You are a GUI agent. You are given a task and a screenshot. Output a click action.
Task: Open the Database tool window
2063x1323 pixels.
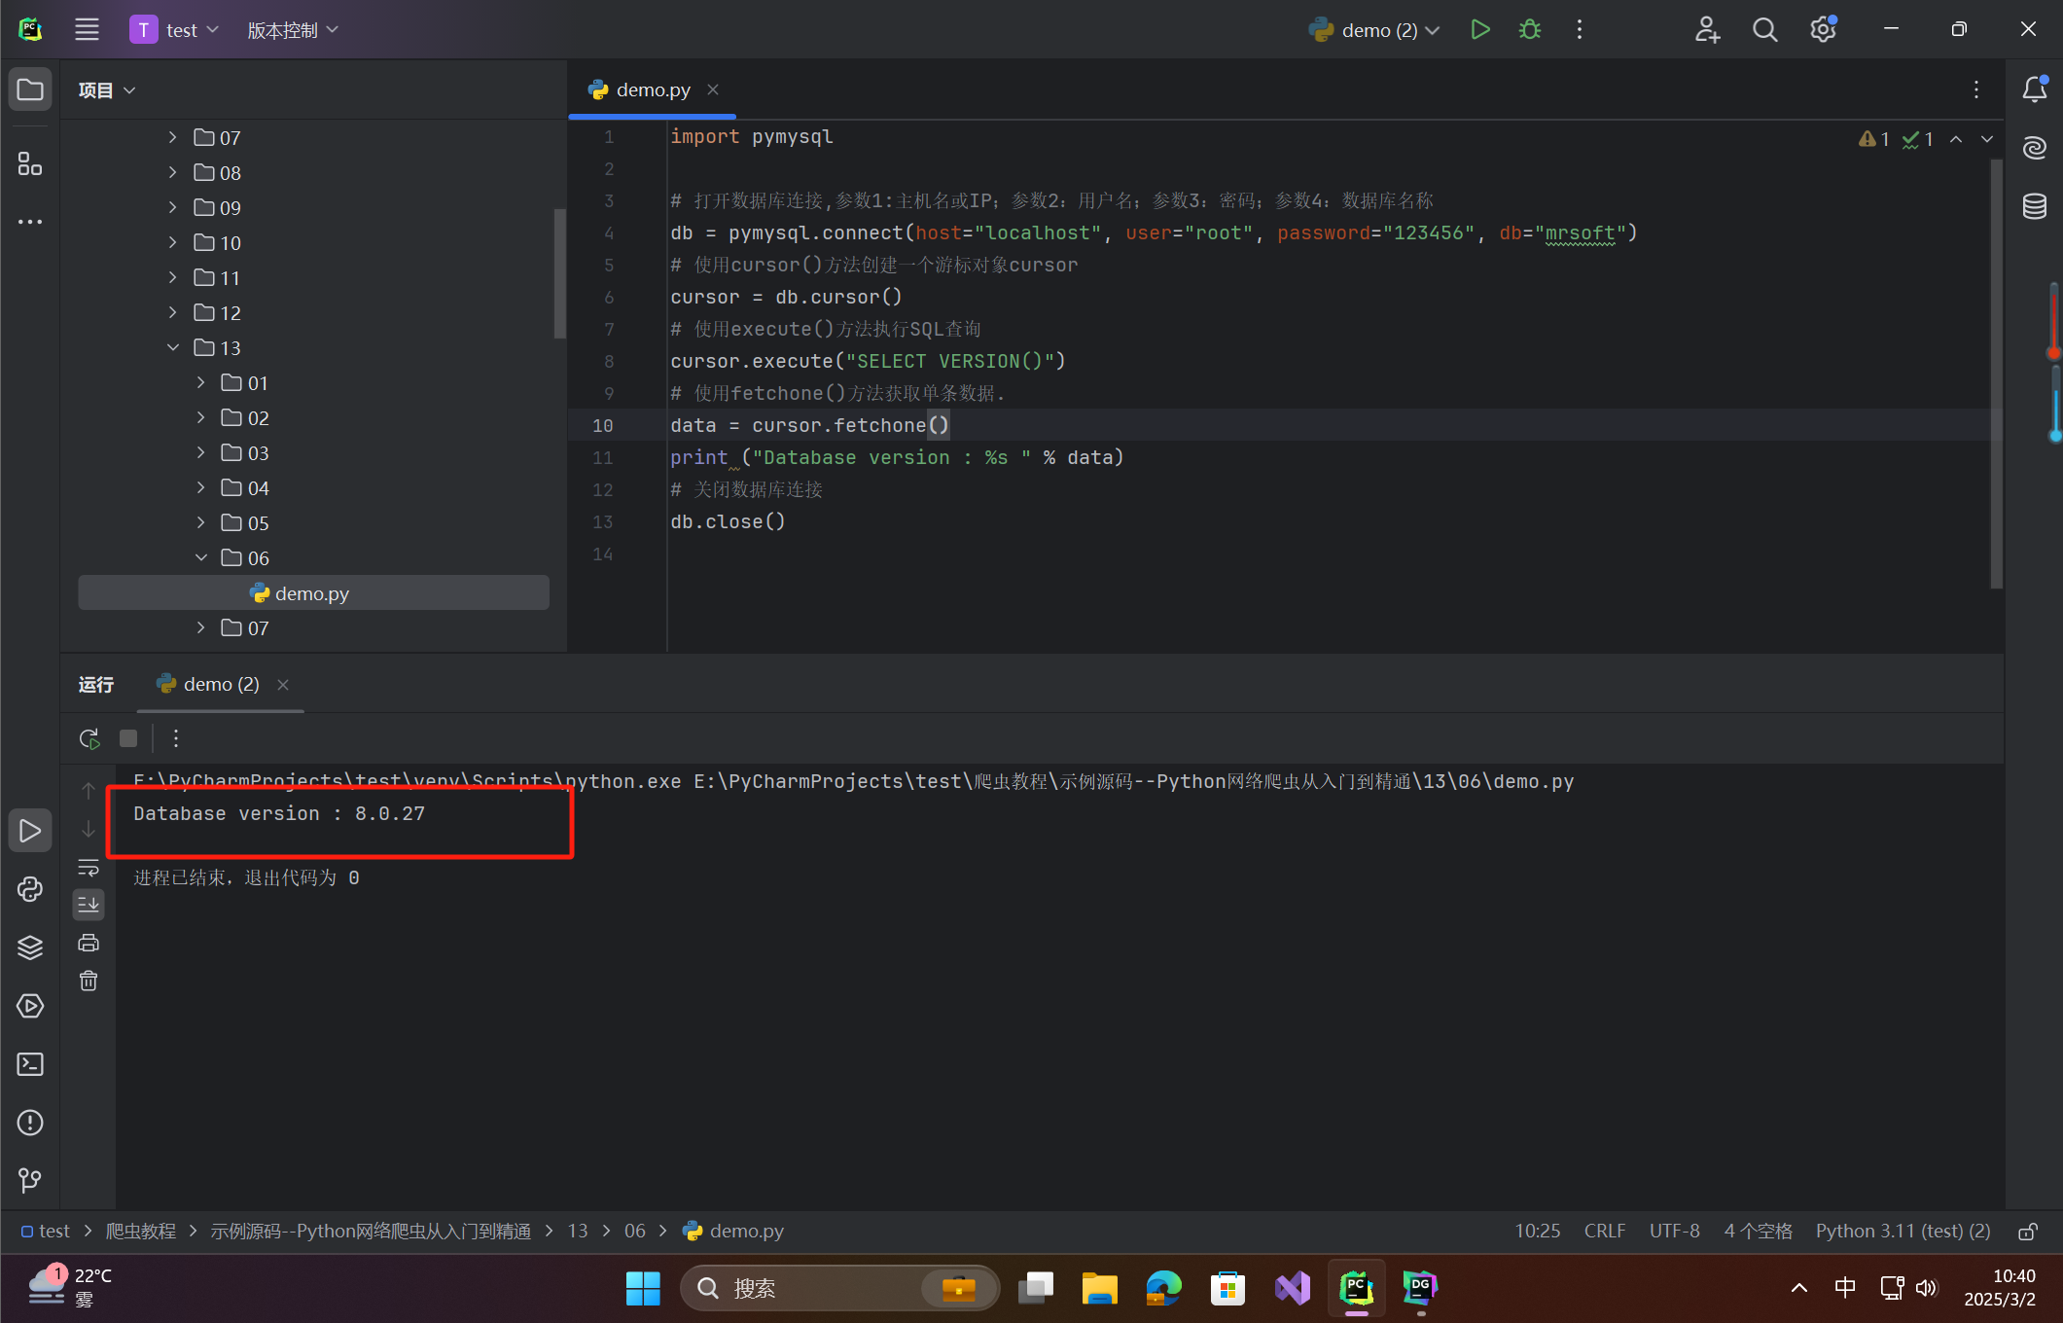2034,206
